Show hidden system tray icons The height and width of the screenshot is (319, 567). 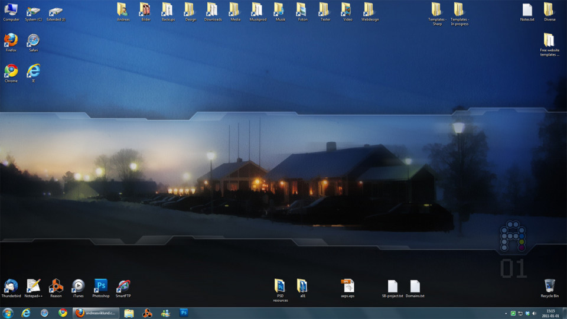point(506,313)
